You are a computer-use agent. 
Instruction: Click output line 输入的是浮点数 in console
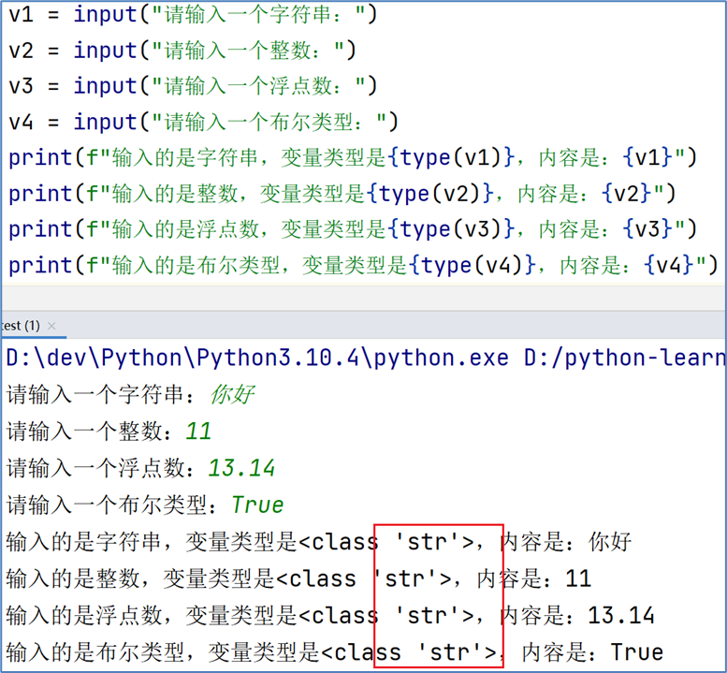tap(330, 616)
